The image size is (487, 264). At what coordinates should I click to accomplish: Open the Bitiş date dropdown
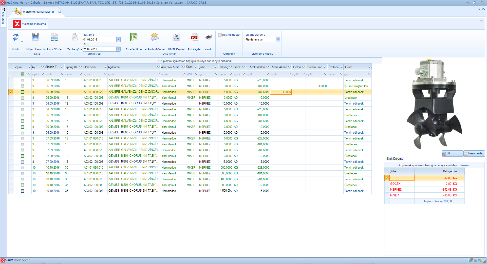[x=118, y=49]
